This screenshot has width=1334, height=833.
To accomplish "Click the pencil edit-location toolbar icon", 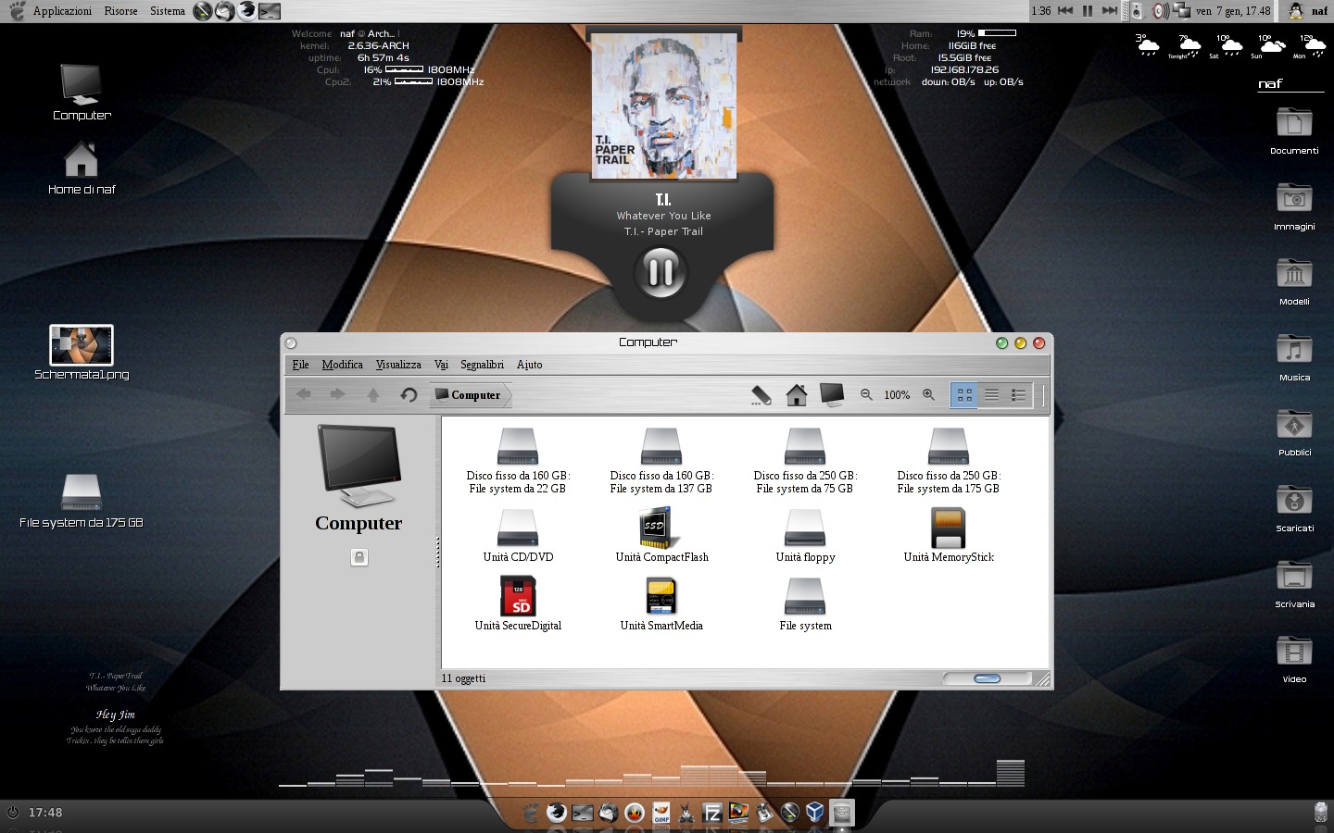I will (761, 395).
